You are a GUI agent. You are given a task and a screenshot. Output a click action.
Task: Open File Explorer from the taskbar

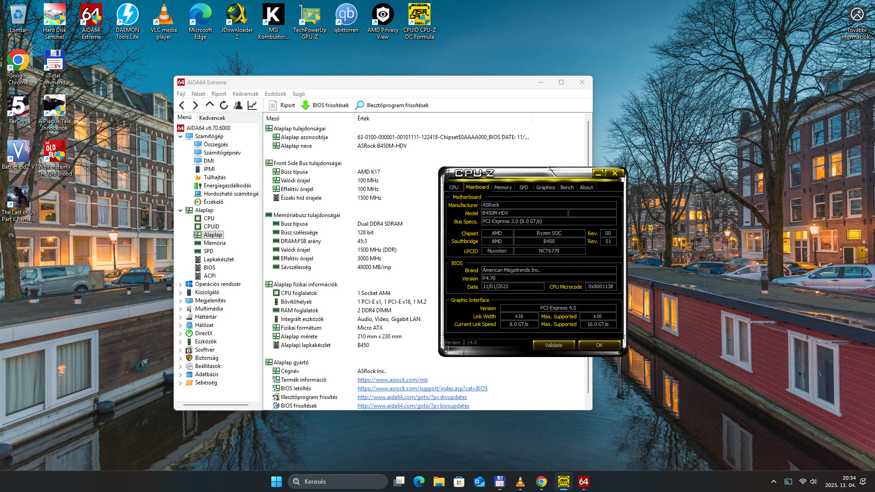[439, 482]
